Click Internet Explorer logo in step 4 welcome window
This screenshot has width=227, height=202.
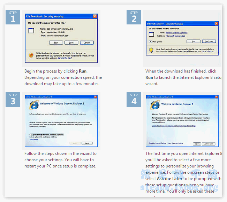(155, 105)
